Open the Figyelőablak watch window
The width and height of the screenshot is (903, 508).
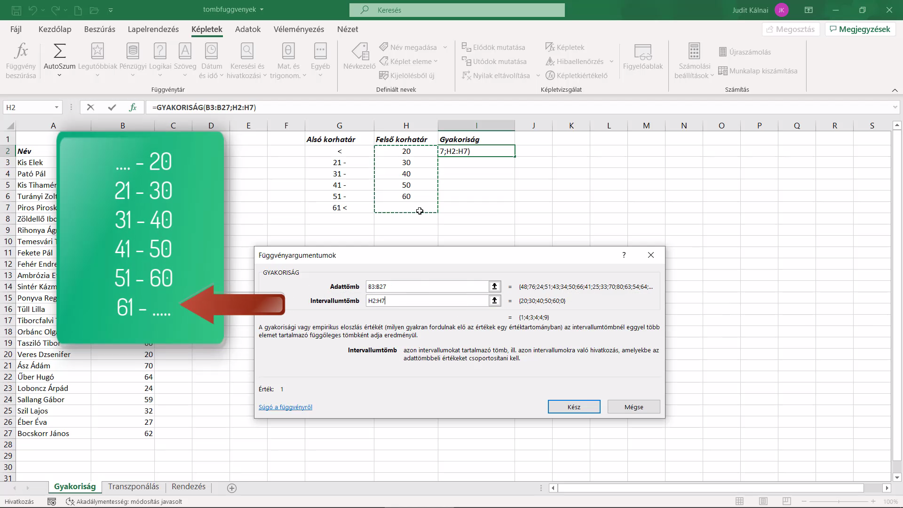(642, 56)
